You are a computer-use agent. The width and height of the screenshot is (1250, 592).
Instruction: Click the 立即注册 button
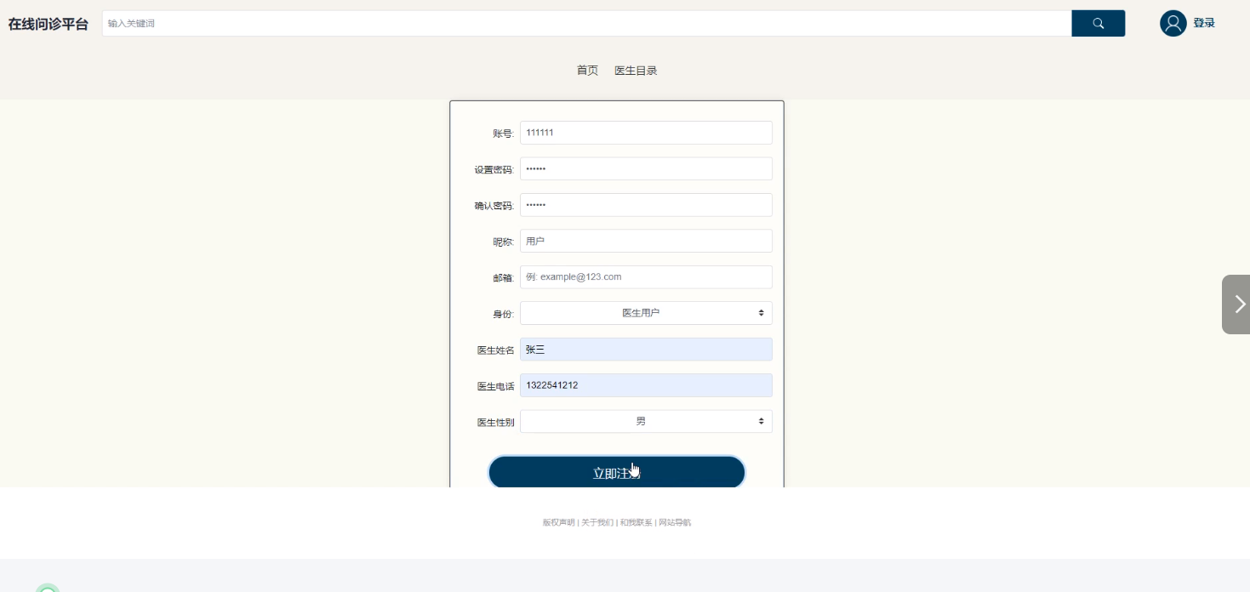(617, 473)
